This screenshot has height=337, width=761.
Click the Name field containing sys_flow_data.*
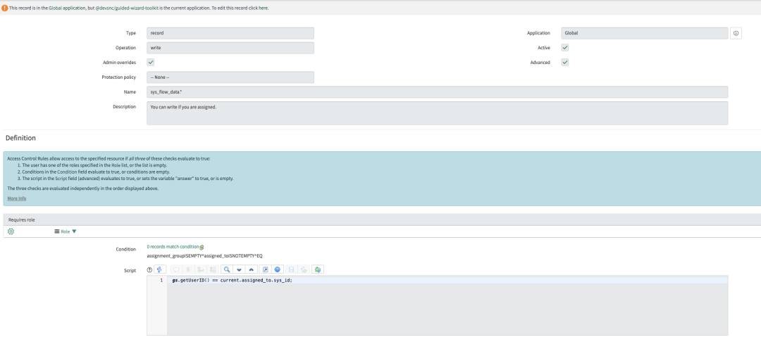pos(438,91)
